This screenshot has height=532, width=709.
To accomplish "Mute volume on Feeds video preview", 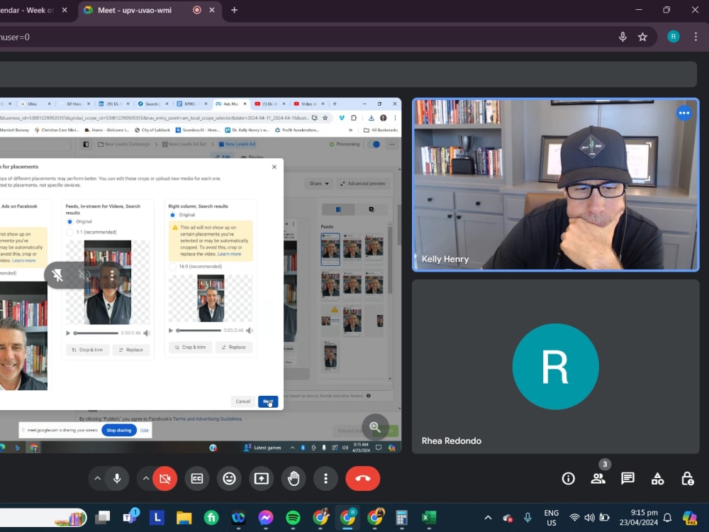I will coord(147,333).
